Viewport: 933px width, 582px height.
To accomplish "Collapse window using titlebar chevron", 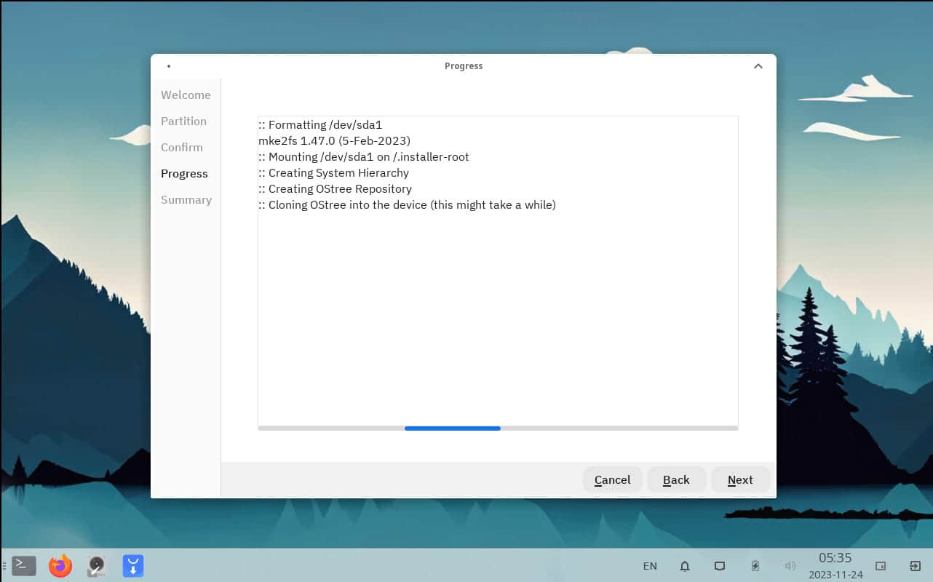I will (758, 66).
